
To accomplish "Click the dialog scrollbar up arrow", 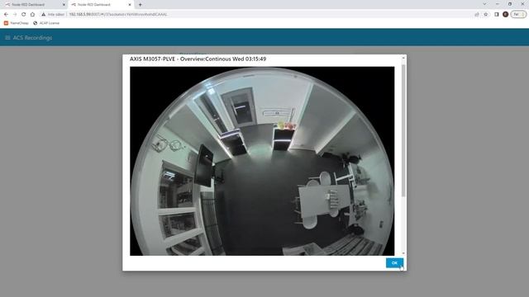I will point(403,59).
